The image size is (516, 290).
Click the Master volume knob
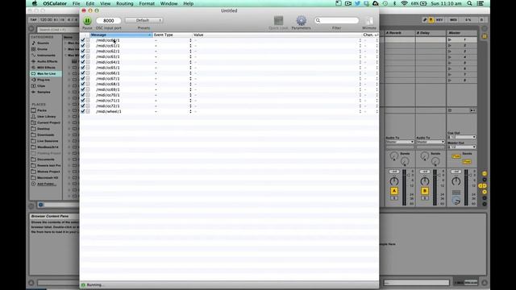click(x=456, y=181)
